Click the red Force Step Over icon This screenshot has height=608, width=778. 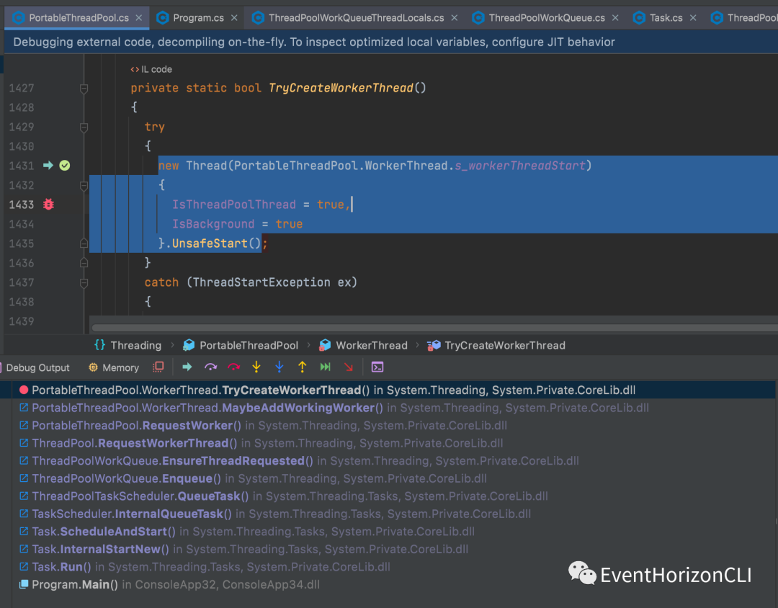click(233, 367)
